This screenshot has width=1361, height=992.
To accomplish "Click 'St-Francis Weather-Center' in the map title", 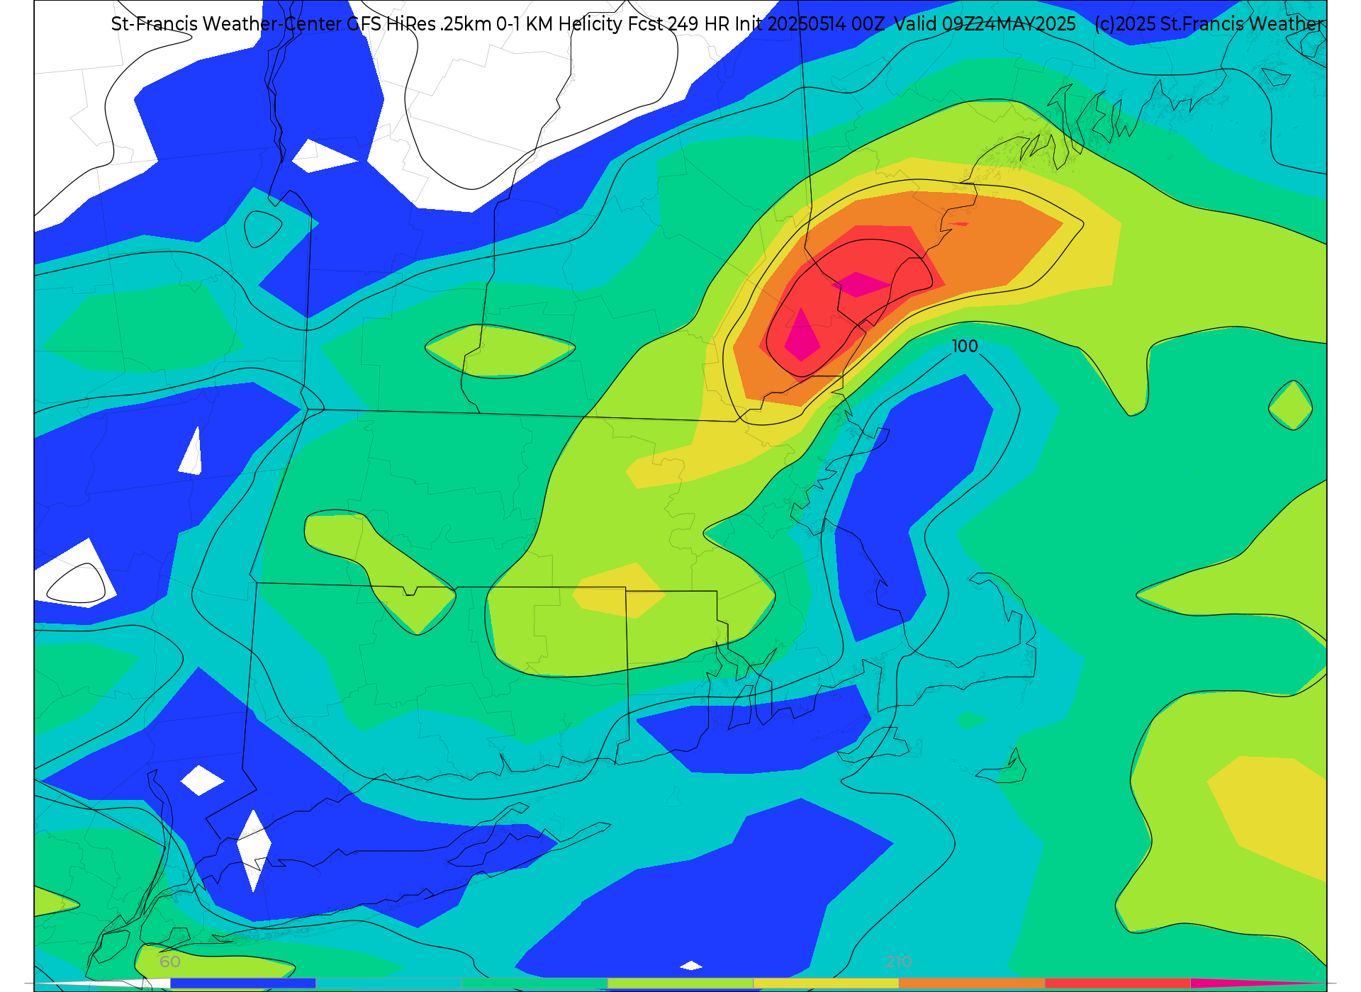I will 226,24.
